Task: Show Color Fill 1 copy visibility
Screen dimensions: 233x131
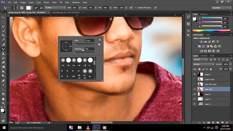Action: click(x=194, y=84)
